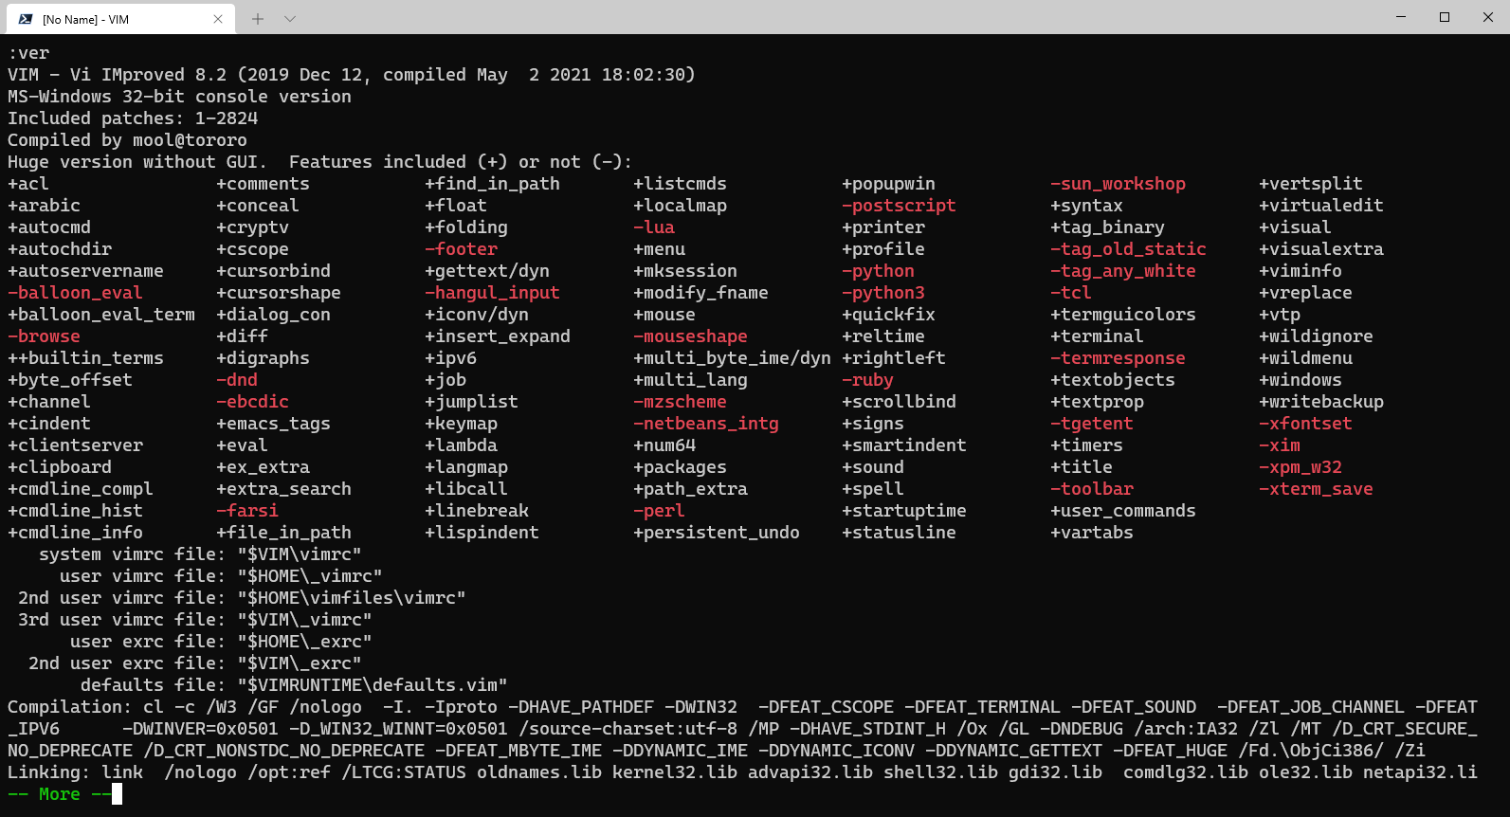Click the 'MS-Windows 32-bit console version' line
The image size is (1510, 817).
[x=179, y=97]
